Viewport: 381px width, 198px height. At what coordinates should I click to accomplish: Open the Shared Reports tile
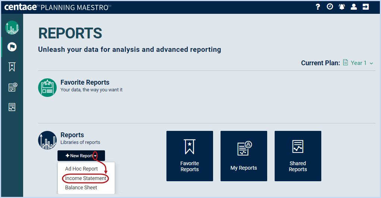(x=298, y=156)
